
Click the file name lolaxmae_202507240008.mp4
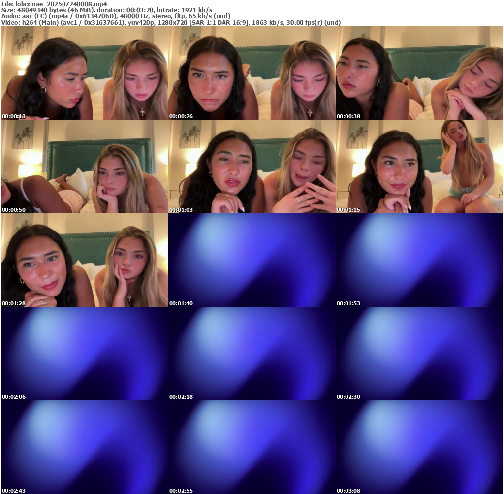point(62,4)
